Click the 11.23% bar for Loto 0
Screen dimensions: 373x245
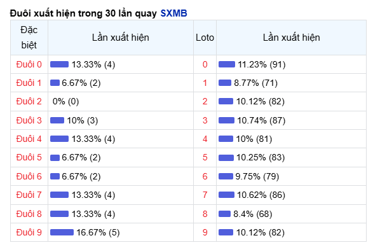[227, 64]
